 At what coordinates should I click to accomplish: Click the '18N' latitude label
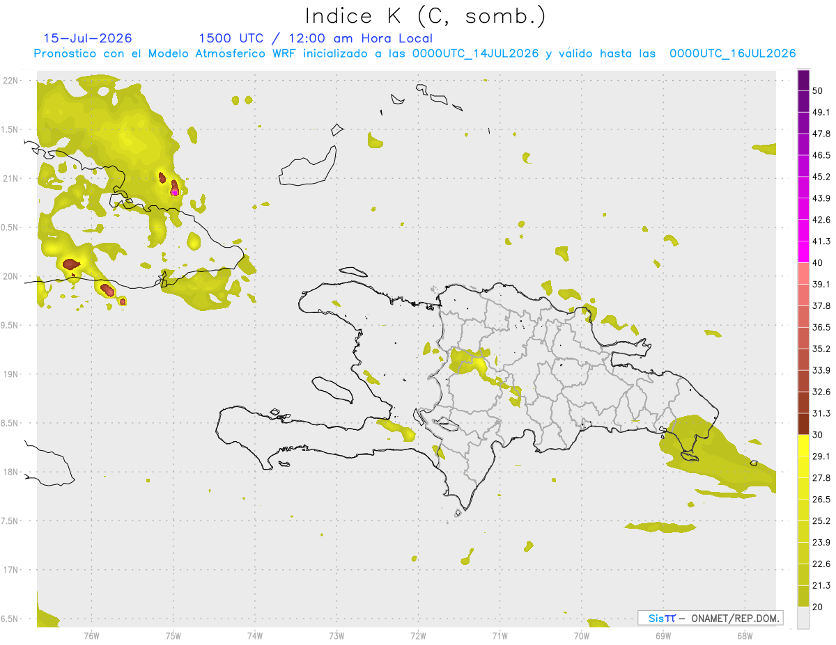tap(10, 472)
